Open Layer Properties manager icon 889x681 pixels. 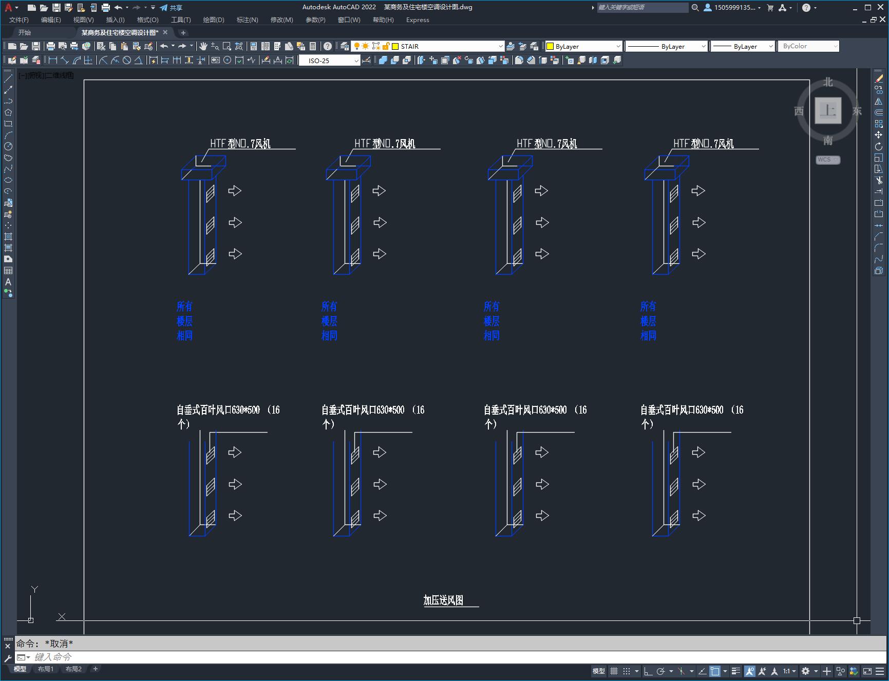pos(345,46)
